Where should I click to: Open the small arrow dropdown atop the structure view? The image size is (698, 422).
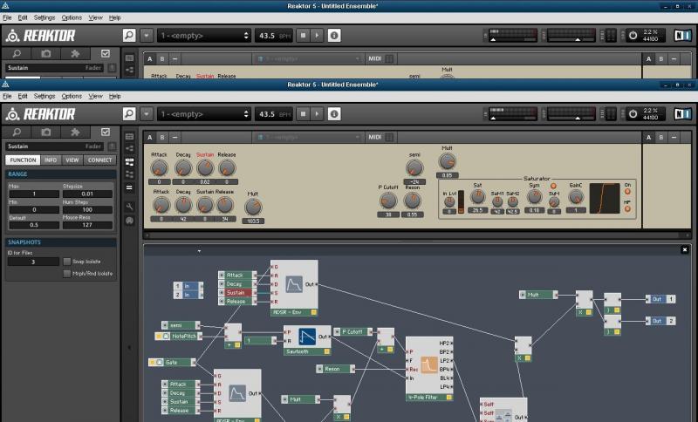199,251
